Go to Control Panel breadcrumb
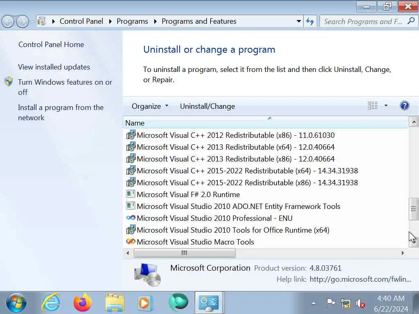This screenshot has height=314, width=419. 81,21
